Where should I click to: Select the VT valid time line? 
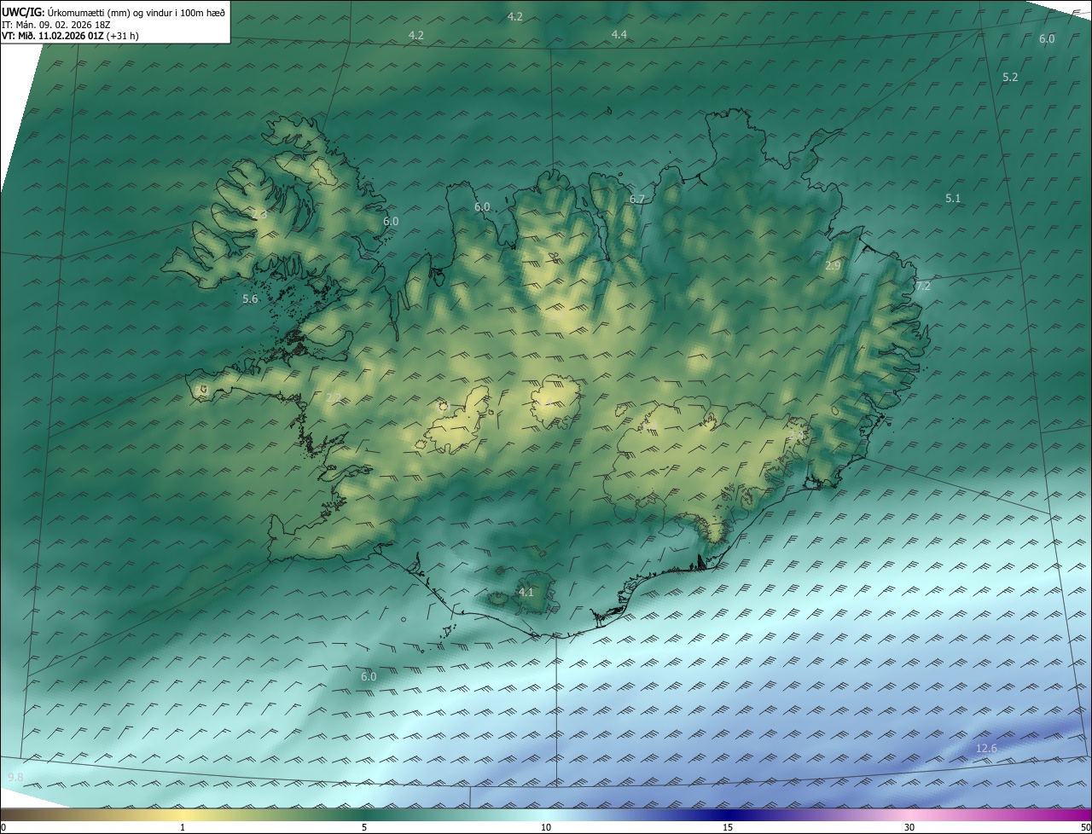pos(70,36)
